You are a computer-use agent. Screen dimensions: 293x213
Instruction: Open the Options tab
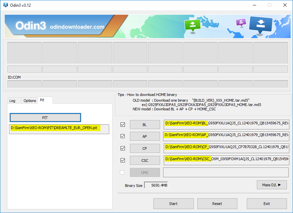pyautogui.click(x=30, y=101)
